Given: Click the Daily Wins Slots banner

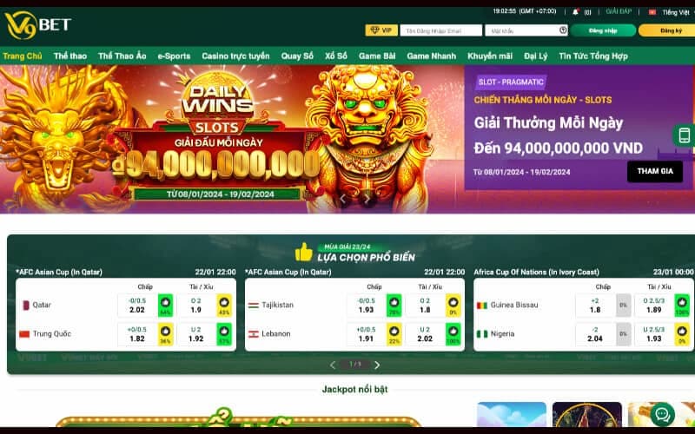Looking at the screenshot, I should 232,139.
